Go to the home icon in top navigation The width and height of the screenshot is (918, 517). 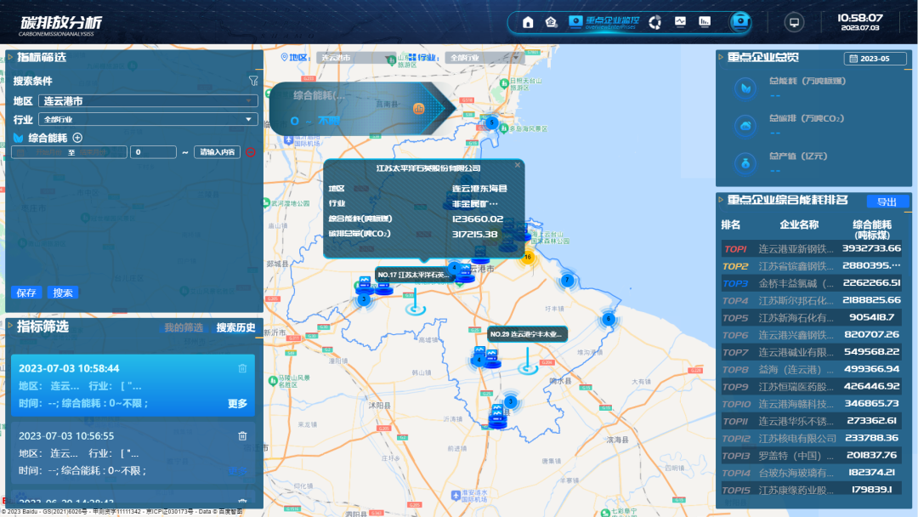tap(528, 22)
